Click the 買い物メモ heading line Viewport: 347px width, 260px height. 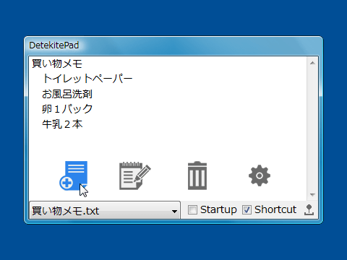pyautogui.click(x=57, y=64)
